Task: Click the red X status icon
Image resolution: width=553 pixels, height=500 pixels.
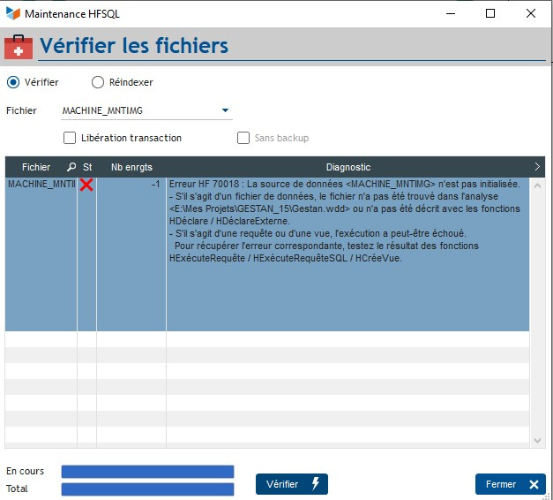Action: tap(86, 185)
